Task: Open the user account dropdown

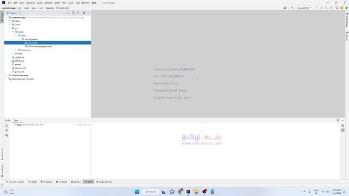Action: [286, 8]
